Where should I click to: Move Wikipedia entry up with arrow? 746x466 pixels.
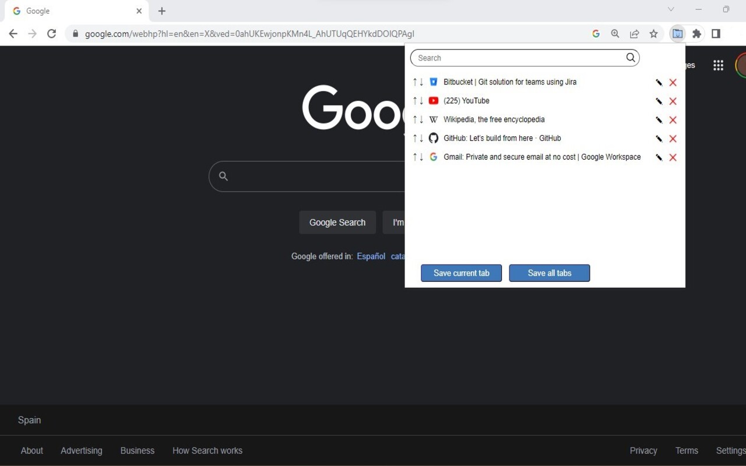coord(415,119)
